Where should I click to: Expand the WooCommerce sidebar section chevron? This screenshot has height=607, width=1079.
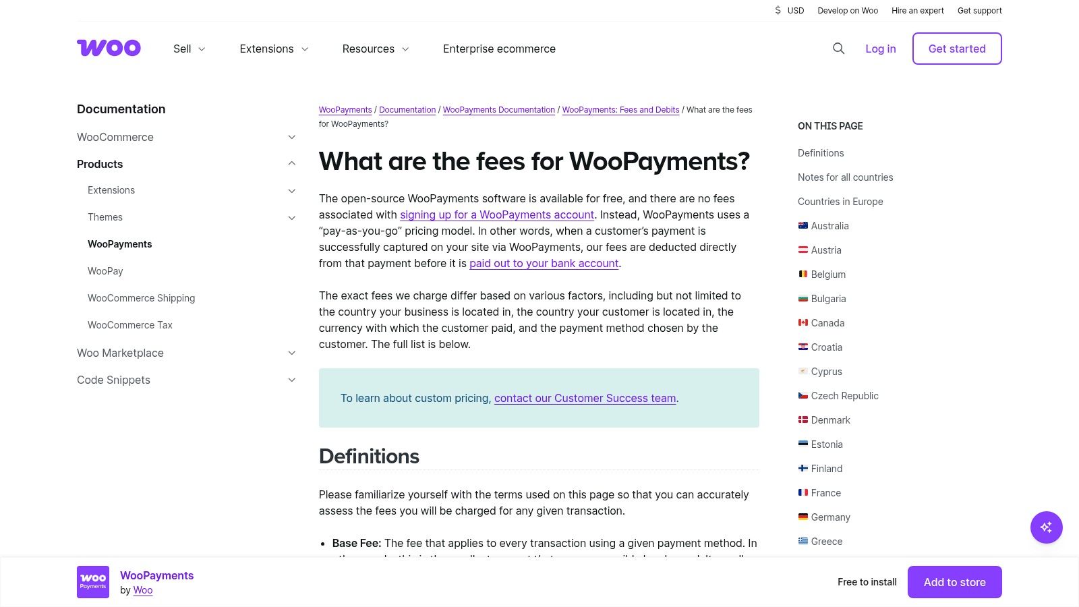click(292, 137)
